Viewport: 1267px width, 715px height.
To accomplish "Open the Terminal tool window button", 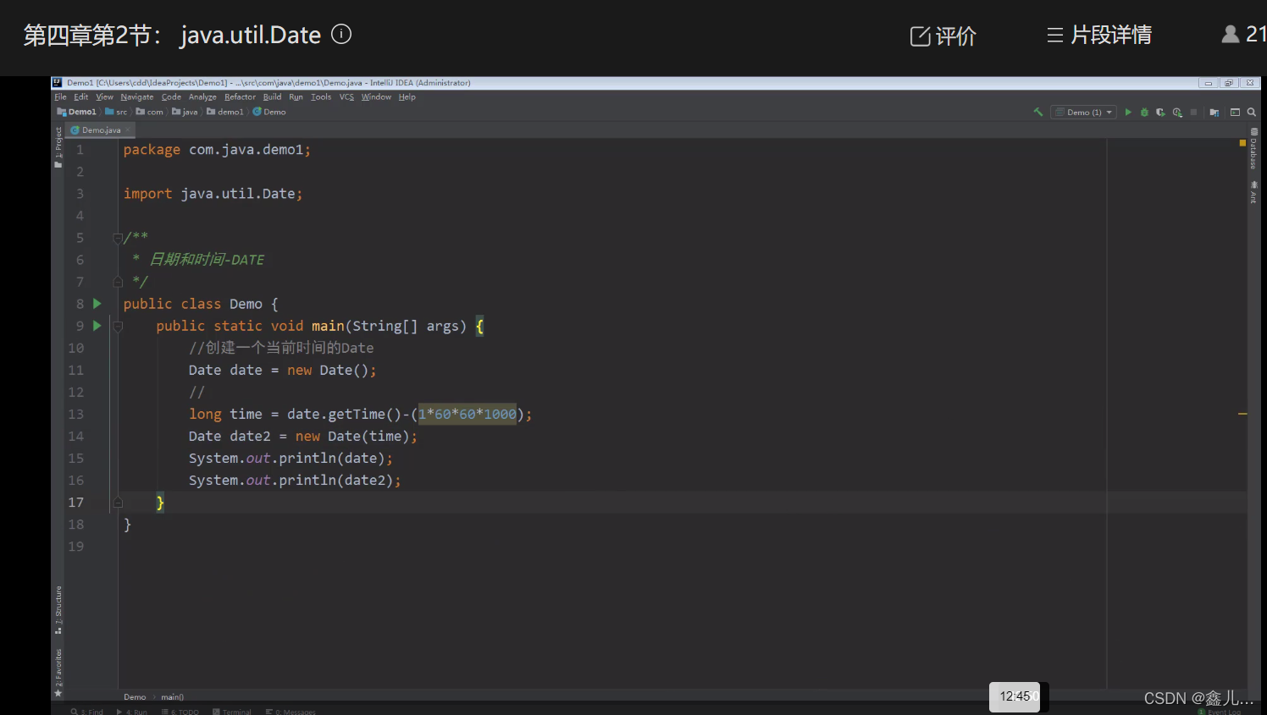I will [x=232, y=712].
